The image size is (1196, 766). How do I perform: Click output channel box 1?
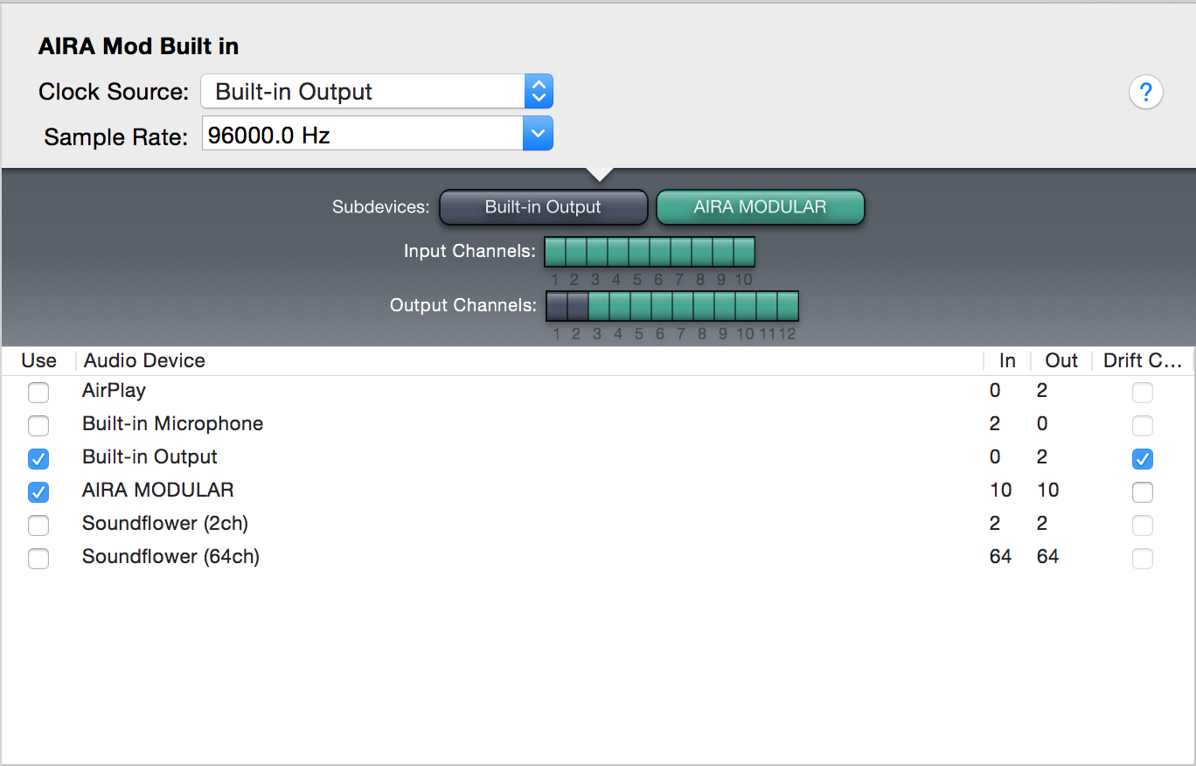click(x=557, y=306)
